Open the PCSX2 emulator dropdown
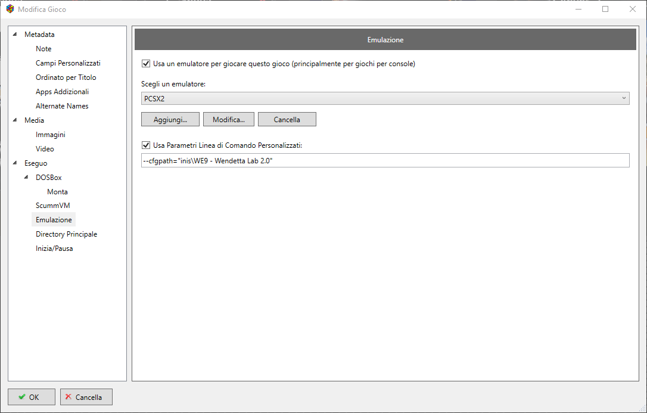 click(385, 98)
